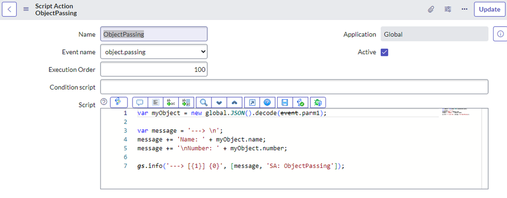The height and width of the screenshot is (198, 507).
Task: Click the 'Script Action ObjectPassing' header title
Action: tap(56, 9)
